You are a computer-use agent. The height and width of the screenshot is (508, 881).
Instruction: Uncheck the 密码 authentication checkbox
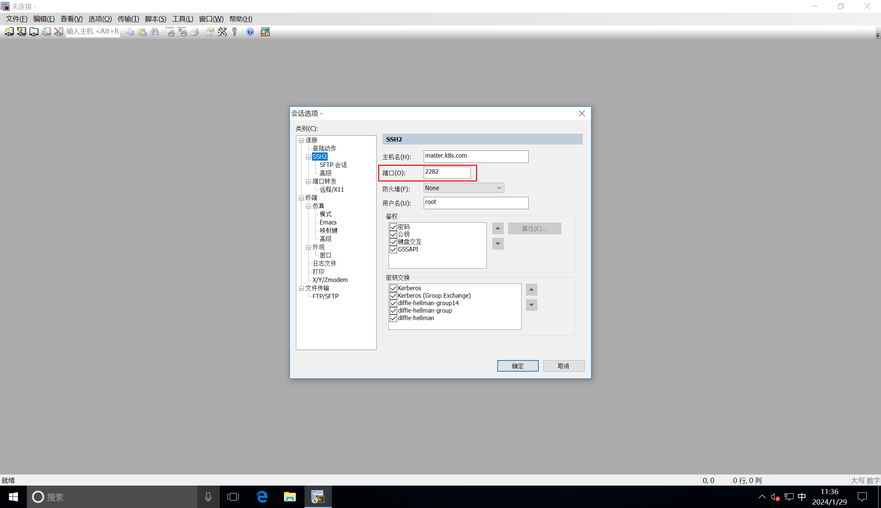[x=393, y=227]
